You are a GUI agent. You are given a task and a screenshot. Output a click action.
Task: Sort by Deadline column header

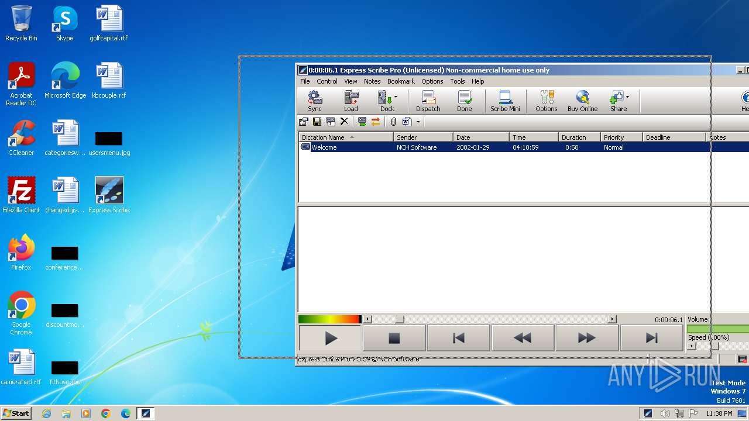coord(675,137)
